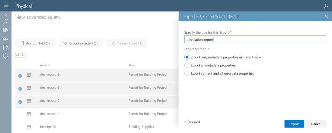Screen dimensions: 332x133
Task: Expand the left sidebar chevron
Action: [x=6, y=14]
